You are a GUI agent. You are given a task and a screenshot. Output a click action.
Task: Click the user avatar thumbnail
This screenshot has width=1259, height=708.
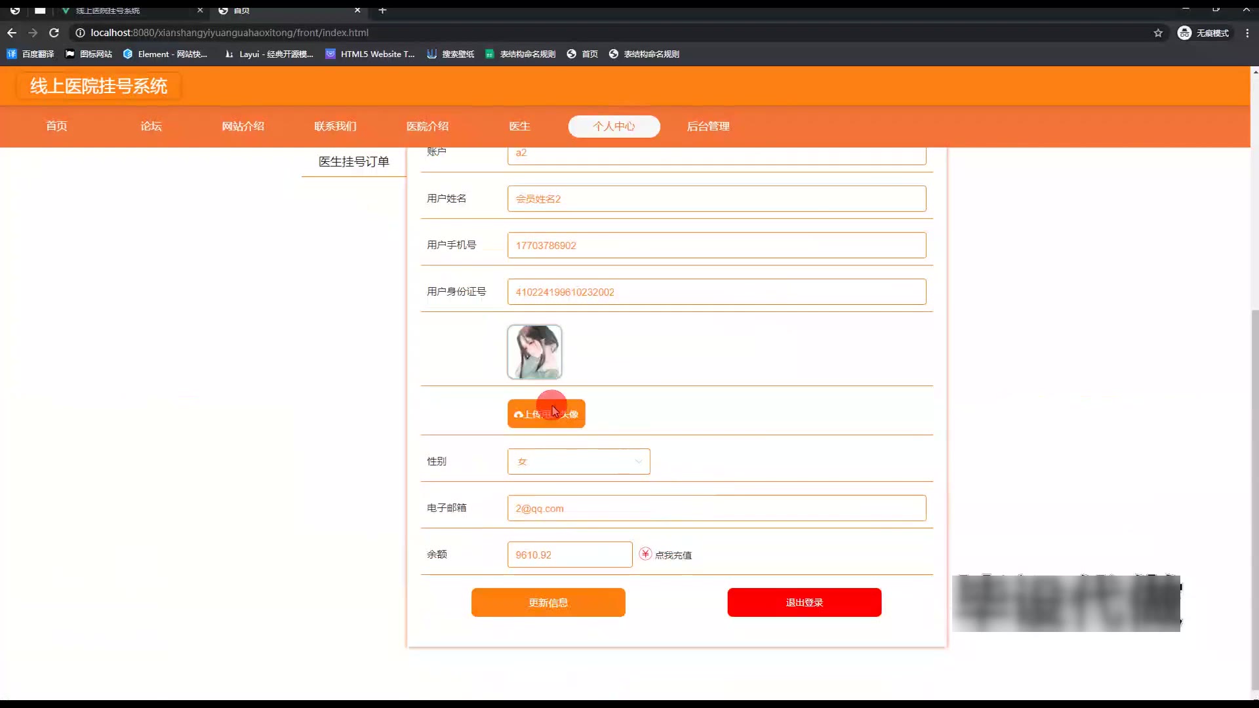[x=534, y=352]
